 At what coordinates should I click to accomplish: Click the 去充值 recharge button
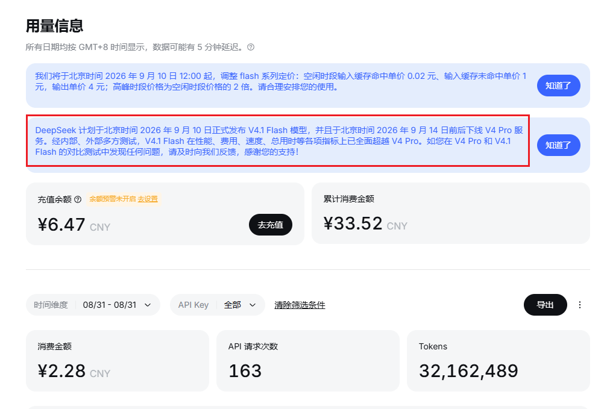[x=270, y=225]
